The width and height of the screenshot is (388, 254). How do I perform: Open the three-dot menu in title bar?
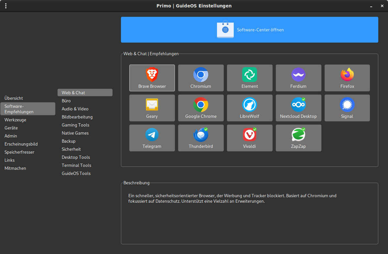pos(6,6)
